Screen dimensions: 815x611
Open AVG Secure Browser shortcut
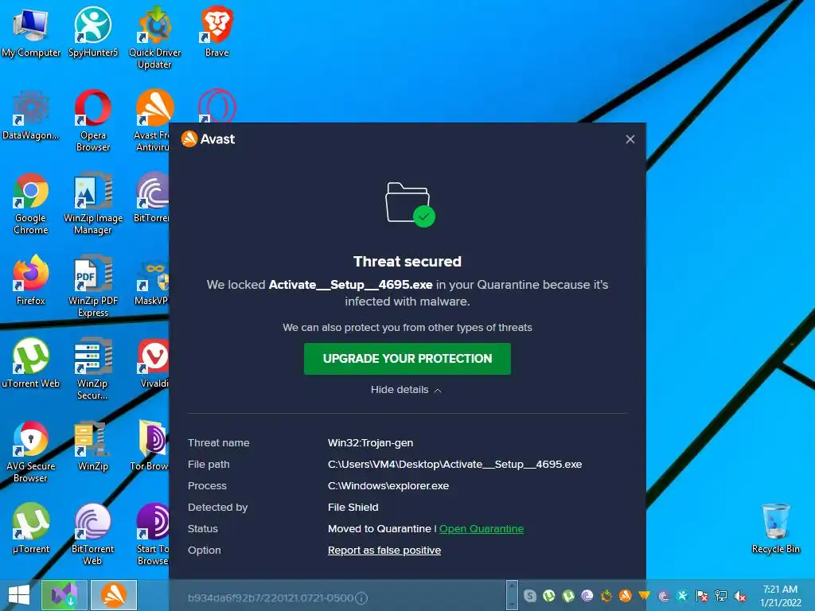31,452
